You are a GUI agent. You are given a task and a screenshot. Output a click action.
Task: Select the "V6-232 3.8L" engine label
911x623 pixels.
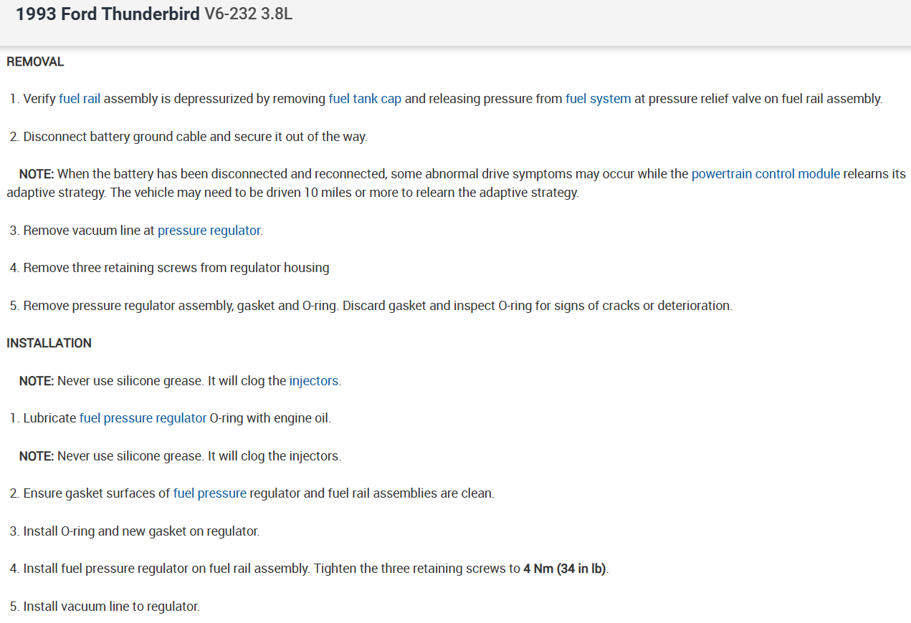tap(248, 14)
